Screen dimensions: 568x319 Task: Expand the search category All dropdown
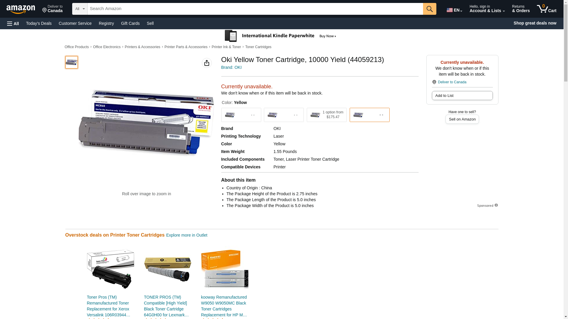(80, 9)
